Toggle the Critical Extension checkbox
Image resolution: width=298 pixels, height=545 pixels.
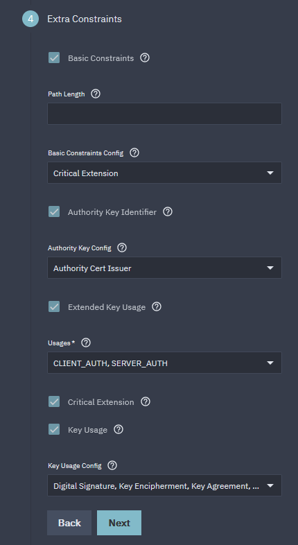pos(54,401)
